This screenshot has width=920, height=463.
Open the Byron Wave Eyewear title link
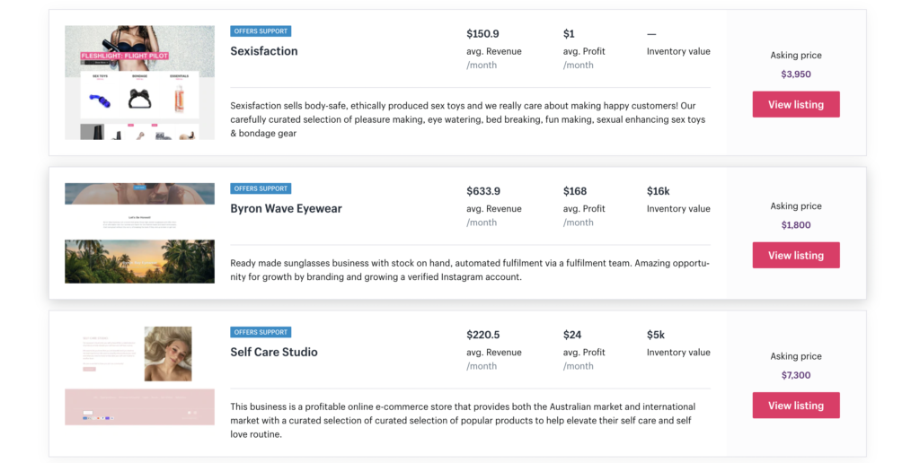pos(286,209)
